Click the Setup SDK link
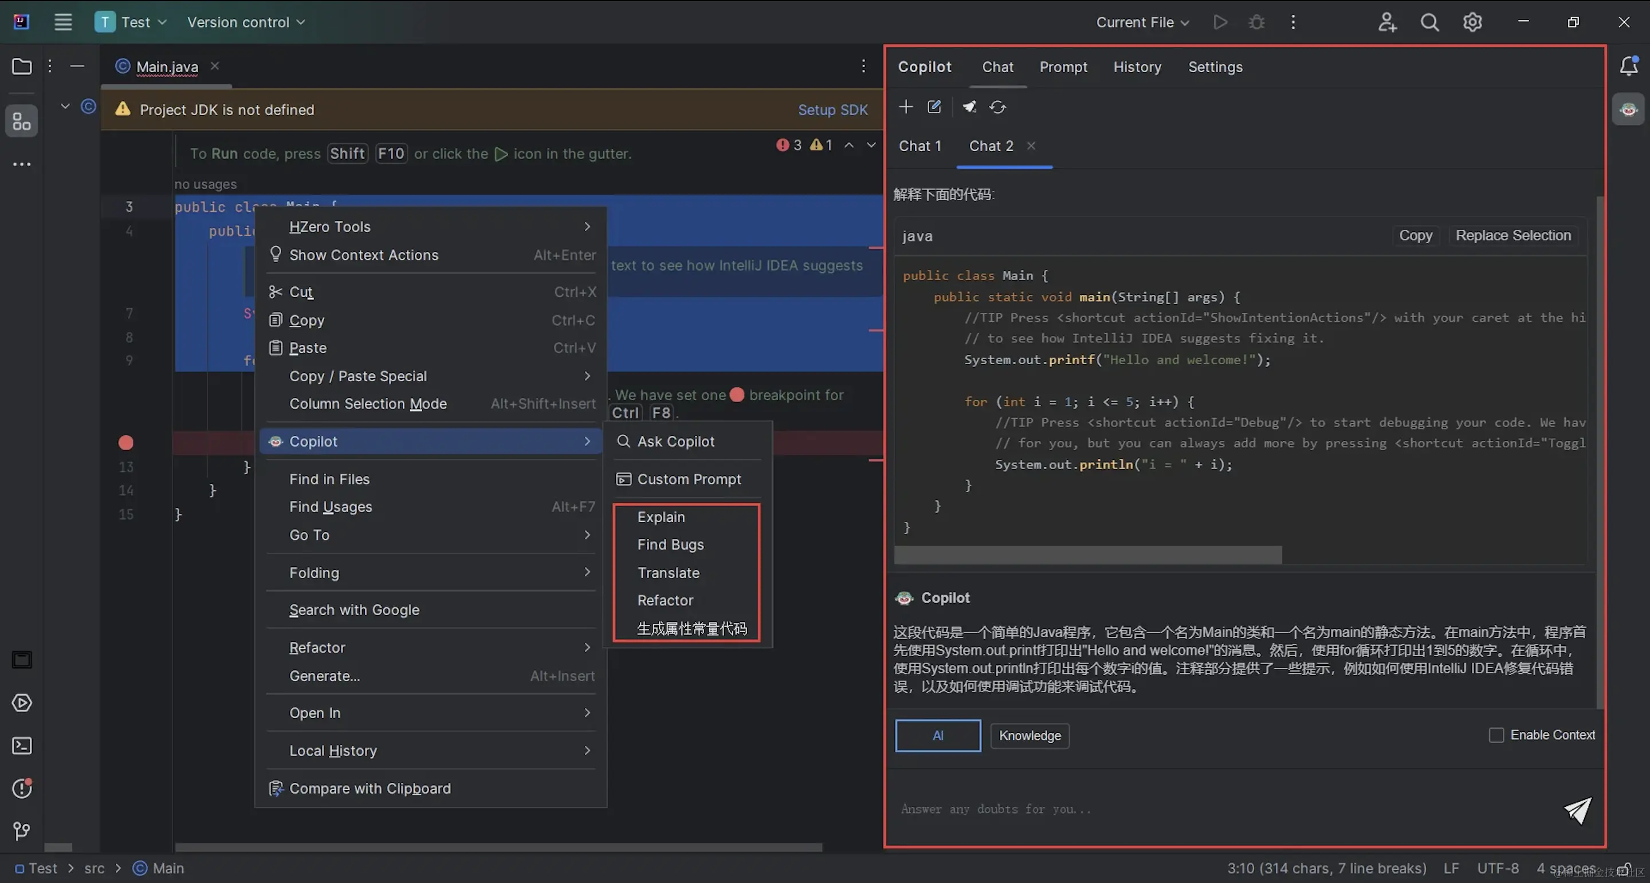Viewport: 1650px width, 883px height. click(832, 109)
